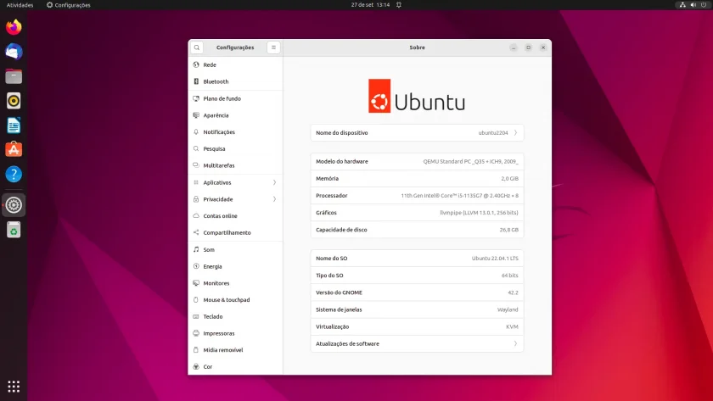Select Bluetooth label in the sidebar

pyautogui.click(x=216, y=81)
